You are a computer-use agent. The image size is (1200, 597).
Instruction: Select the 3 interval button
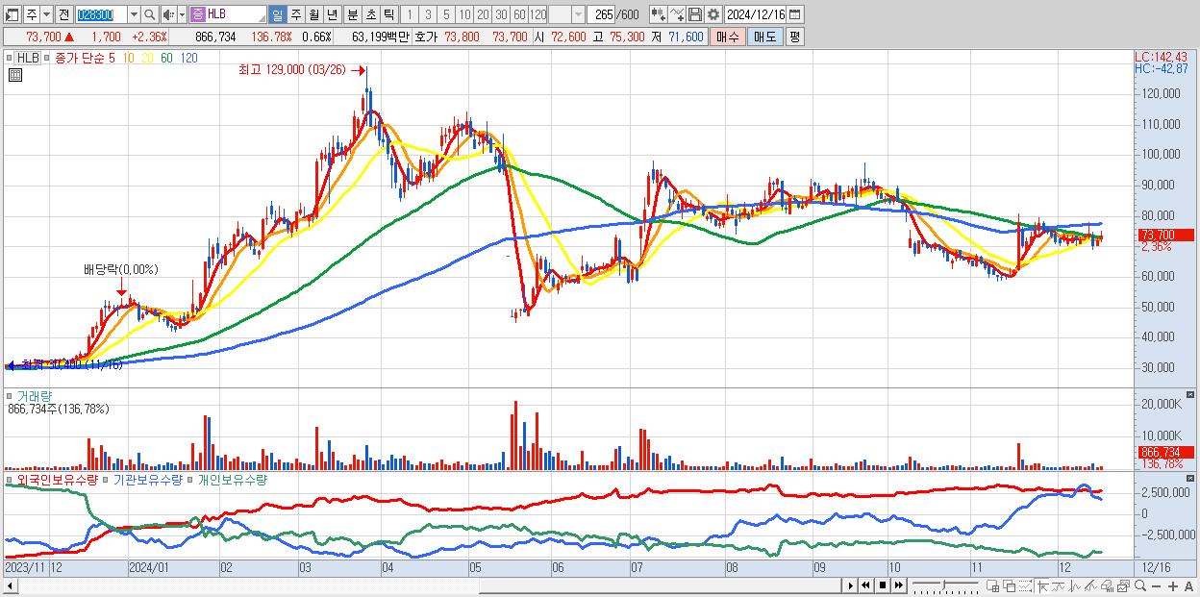[427, 14]
